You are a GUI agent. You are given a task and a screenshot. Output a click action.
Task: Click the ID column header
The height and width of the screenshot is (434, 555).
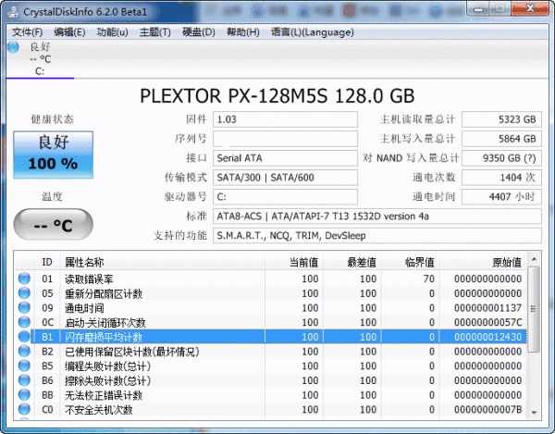pyautogui.click(x=47, y=262)
